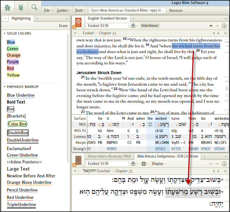Screen dimensions: 230x212
Task: Open the Tools menu
Action: [80, 10]
